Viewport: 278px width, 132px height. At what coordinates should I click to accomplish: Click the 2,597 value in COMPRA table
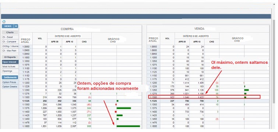pos(73,126)
